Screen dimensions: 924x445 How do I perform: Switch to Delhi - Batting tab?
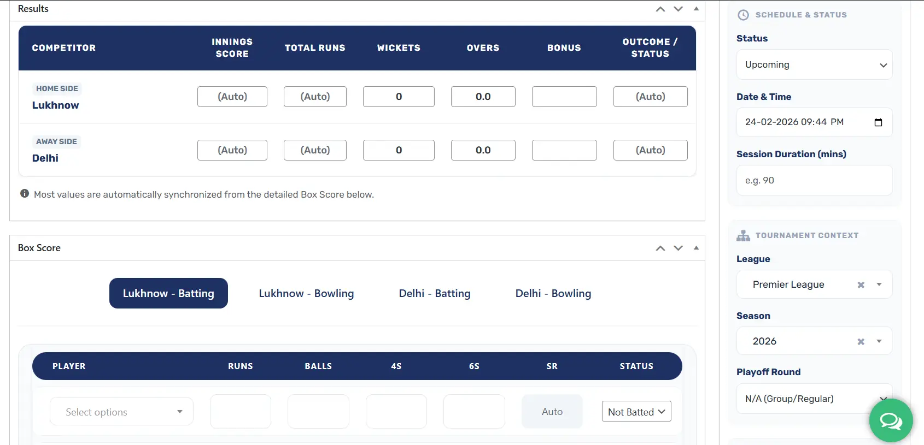tap(434, 293)
